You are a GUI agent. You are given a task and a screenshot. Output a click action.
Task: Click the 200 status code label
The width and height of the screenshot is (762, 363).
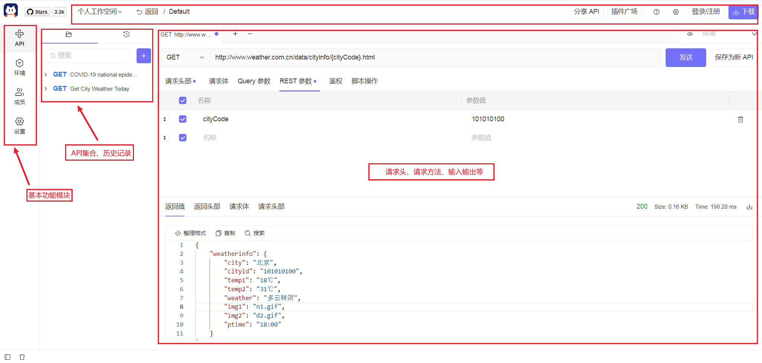point(642,206)
